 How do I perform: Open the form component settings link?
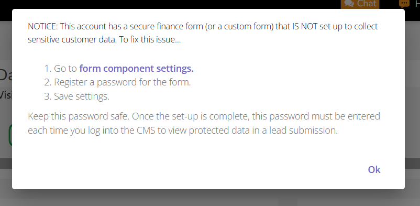136,69
